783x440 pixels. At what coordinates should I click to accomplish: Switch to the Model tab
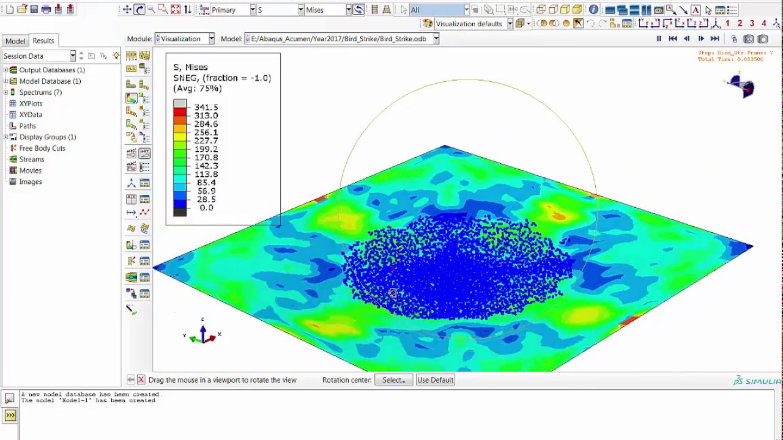(15, 41)
